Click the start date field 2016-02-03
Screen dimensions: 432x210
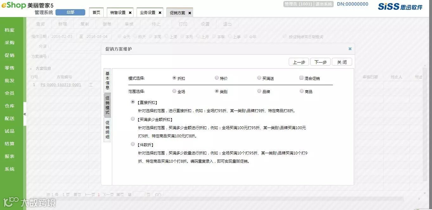pos(63,36)
